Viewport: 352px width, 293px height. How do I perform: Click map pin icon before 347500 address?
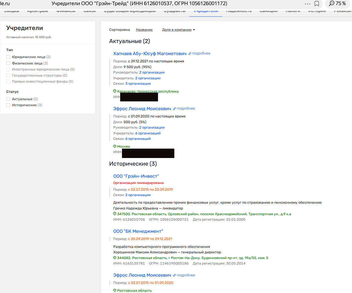click(115, 214)
